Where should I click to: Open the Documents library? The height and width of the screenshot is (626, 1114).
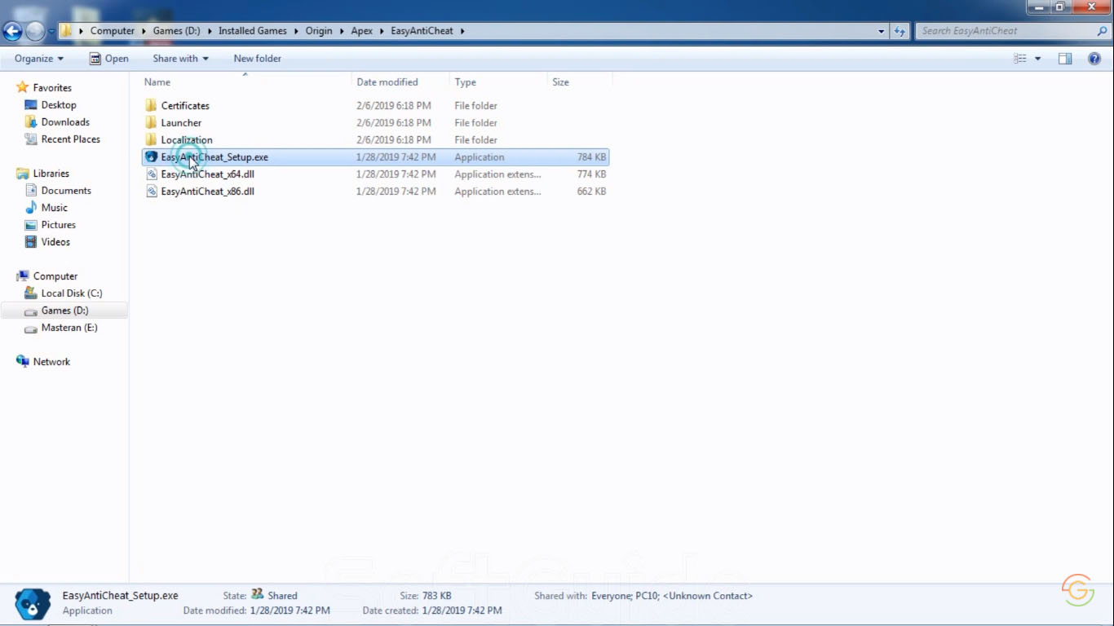pos(66,191)
